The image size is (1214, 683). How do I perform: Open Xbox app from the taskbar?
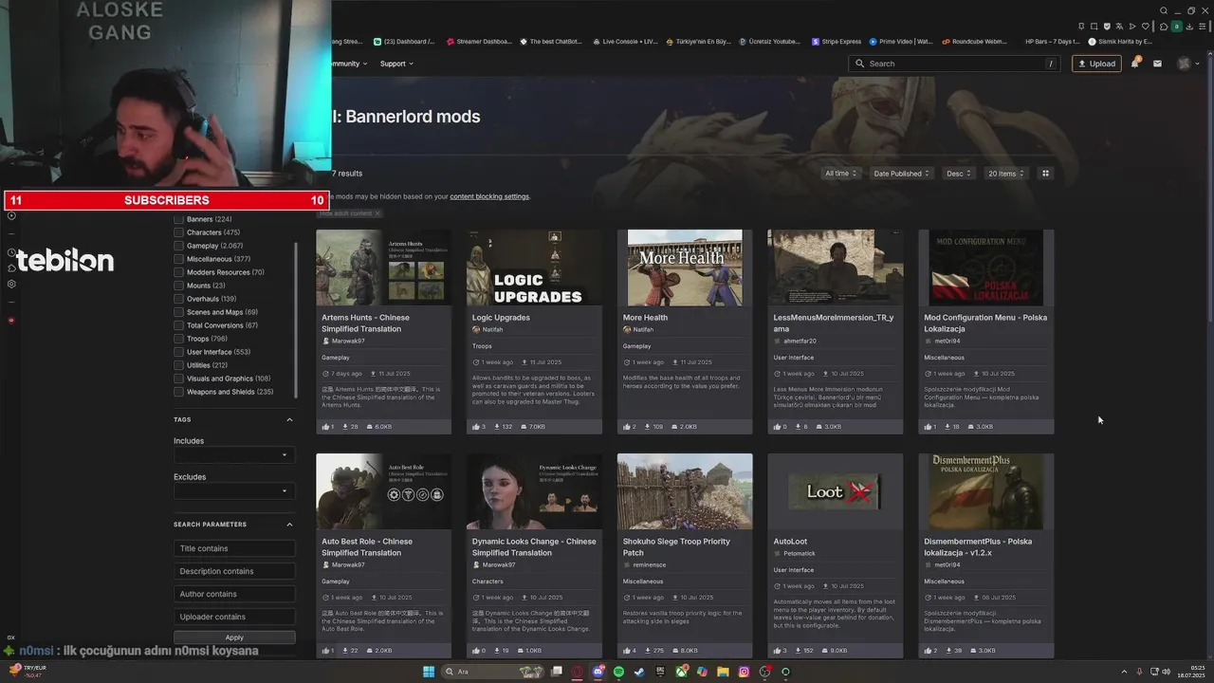(681, 672)
